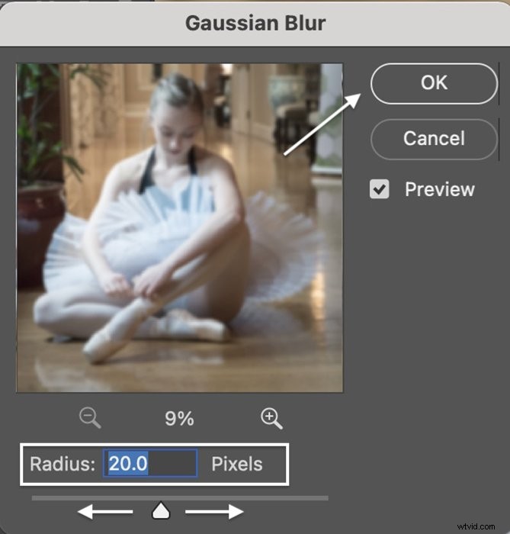This screenshot has height=534, width=510.
Task: Uncheck the Preview checkbox
Action: tap(380, 189)
